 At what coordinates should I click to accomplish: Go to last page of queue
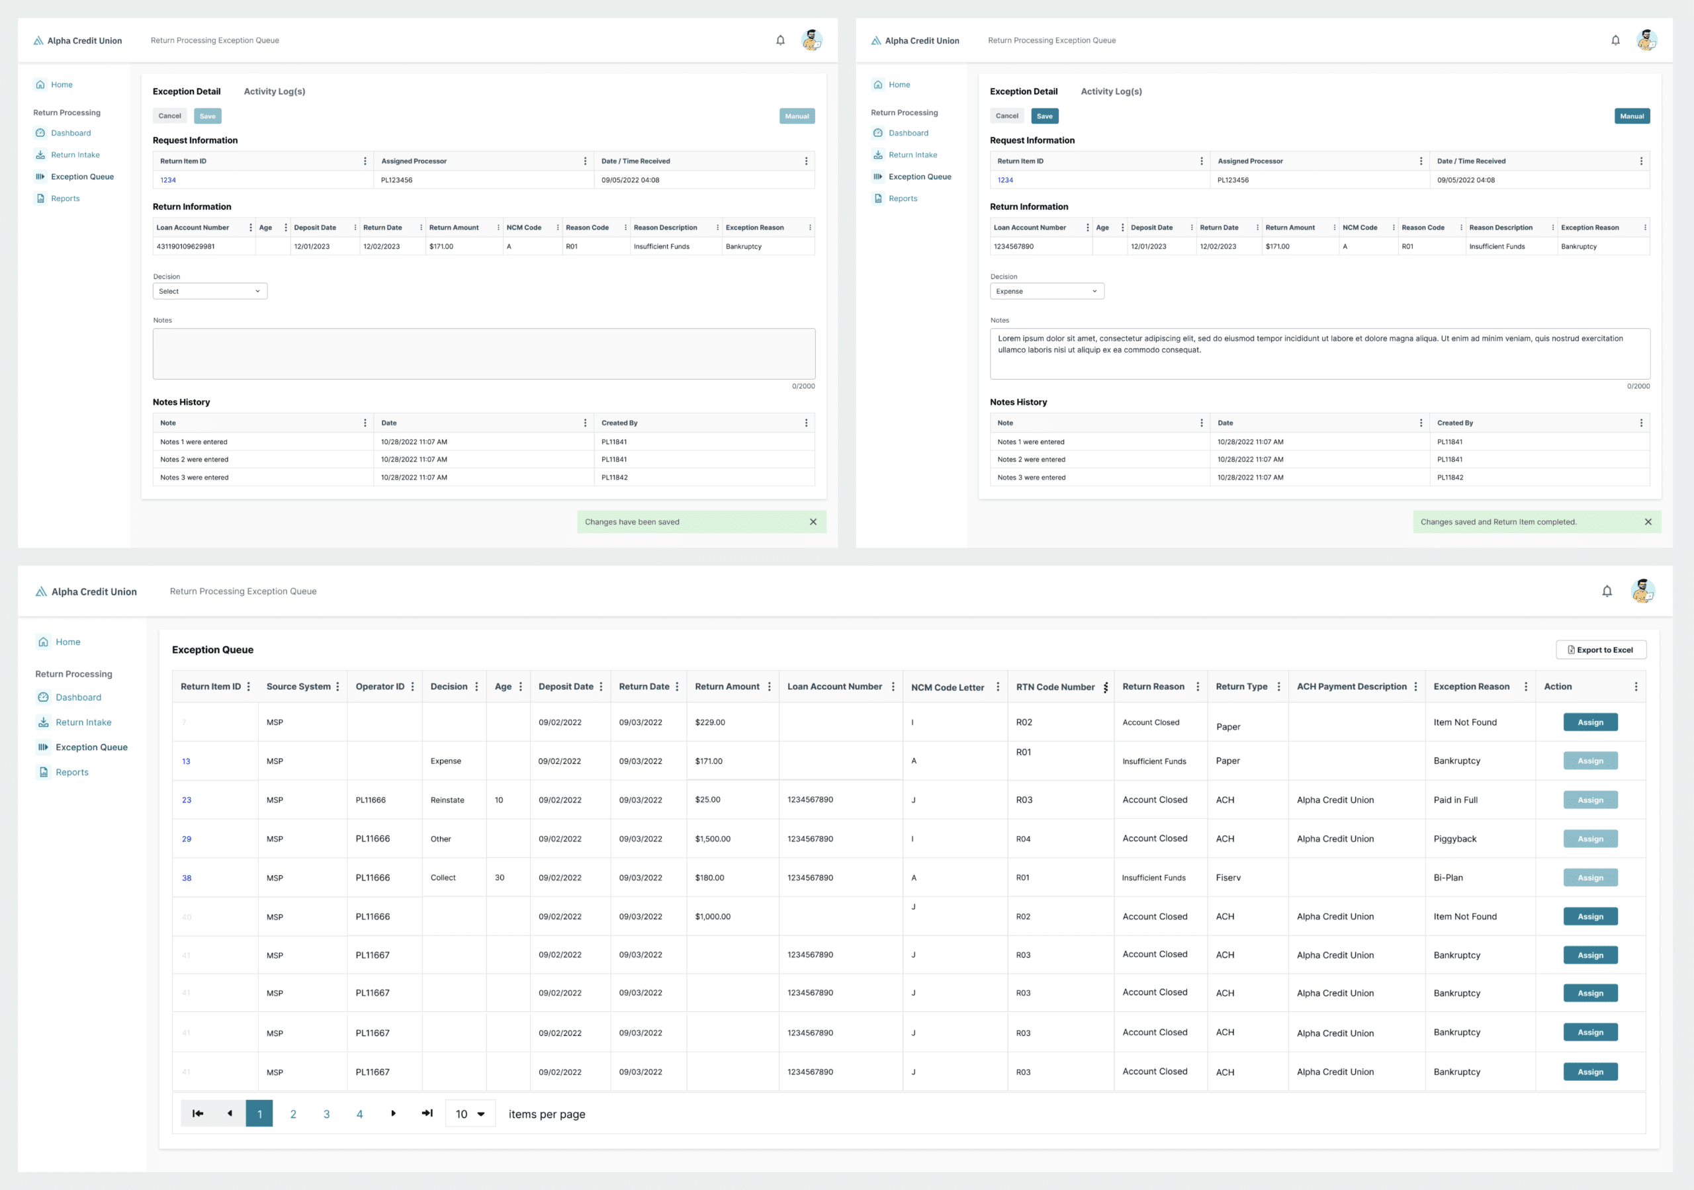(x=427, y=1113)
